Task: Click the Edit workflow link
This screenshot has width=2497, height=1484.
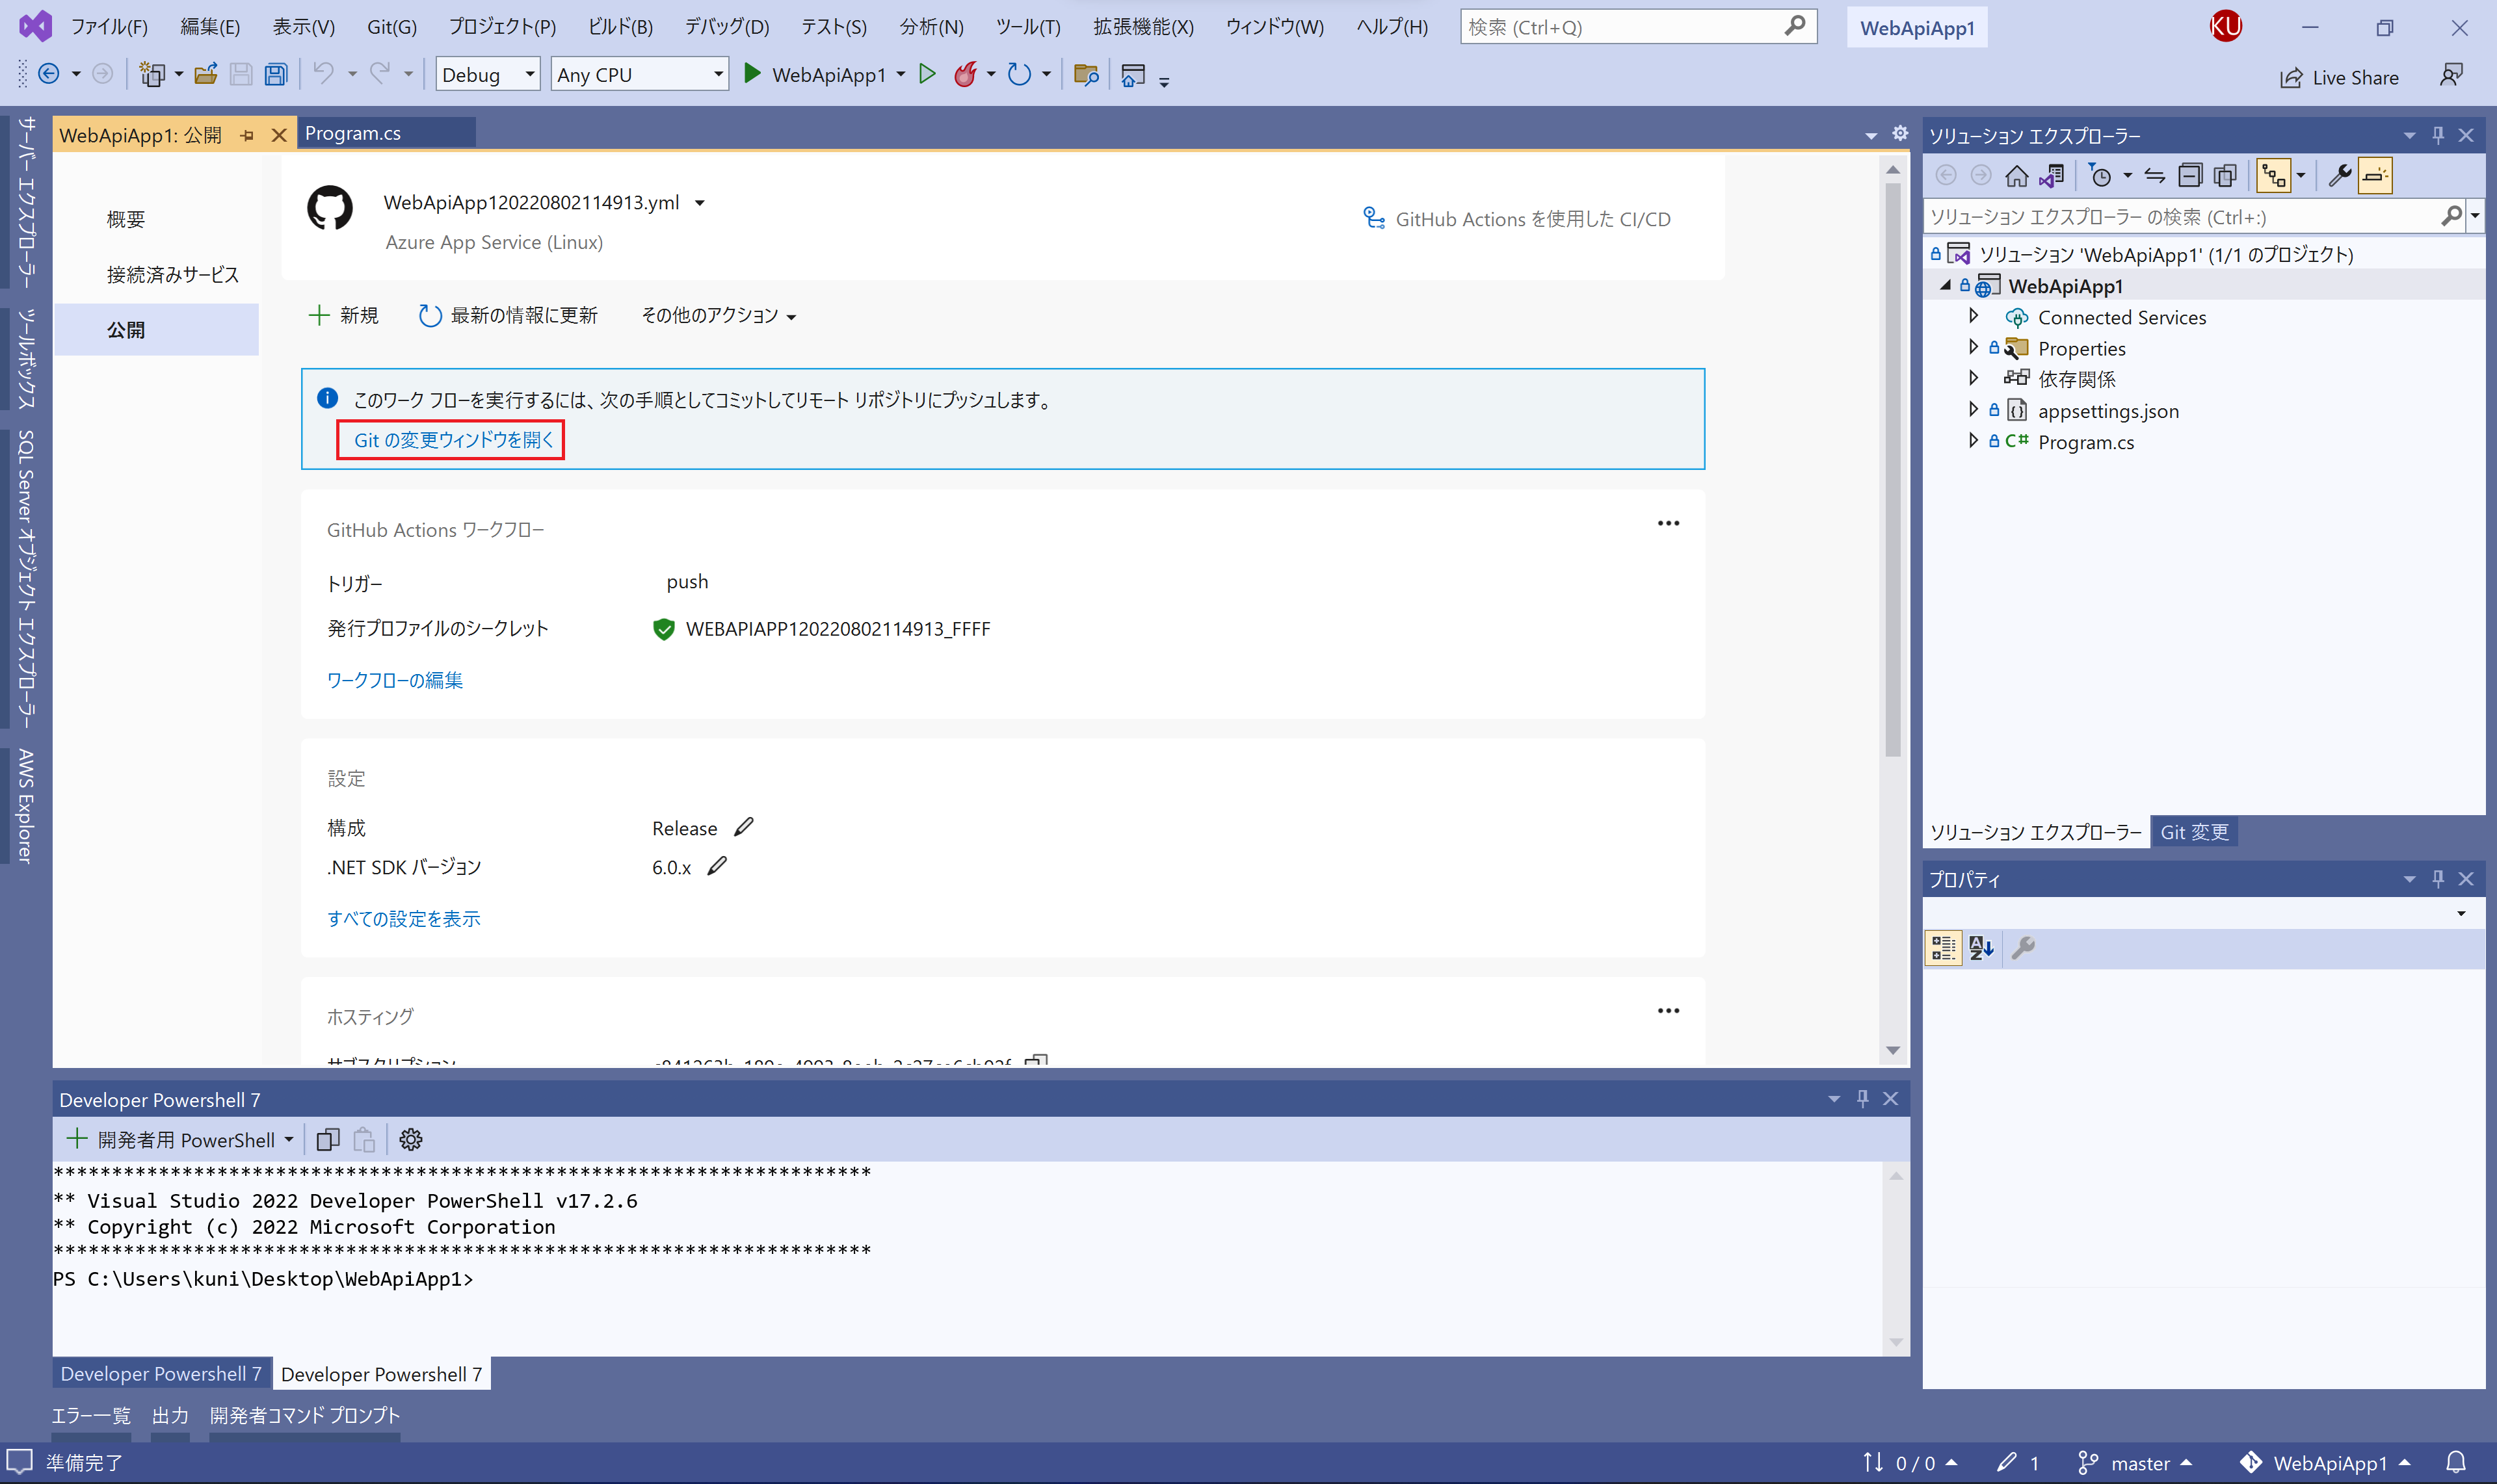Action: coord(395,680)
